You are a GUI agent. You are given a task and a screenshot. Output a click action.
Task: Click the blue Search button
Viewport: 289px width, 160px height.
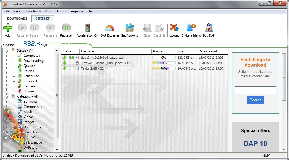click(256, 100)
